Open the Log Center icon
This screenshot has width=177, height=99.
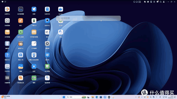point(7,67)
